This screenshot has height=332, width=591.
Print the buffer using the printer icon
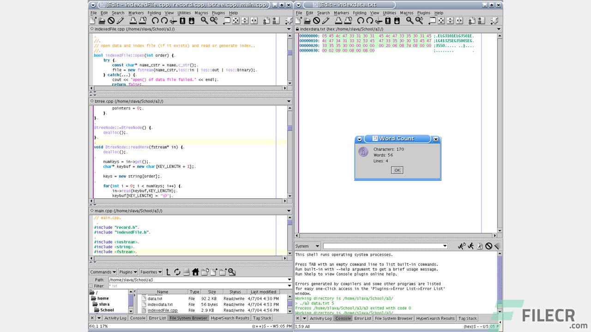click(x=132, y=20)
